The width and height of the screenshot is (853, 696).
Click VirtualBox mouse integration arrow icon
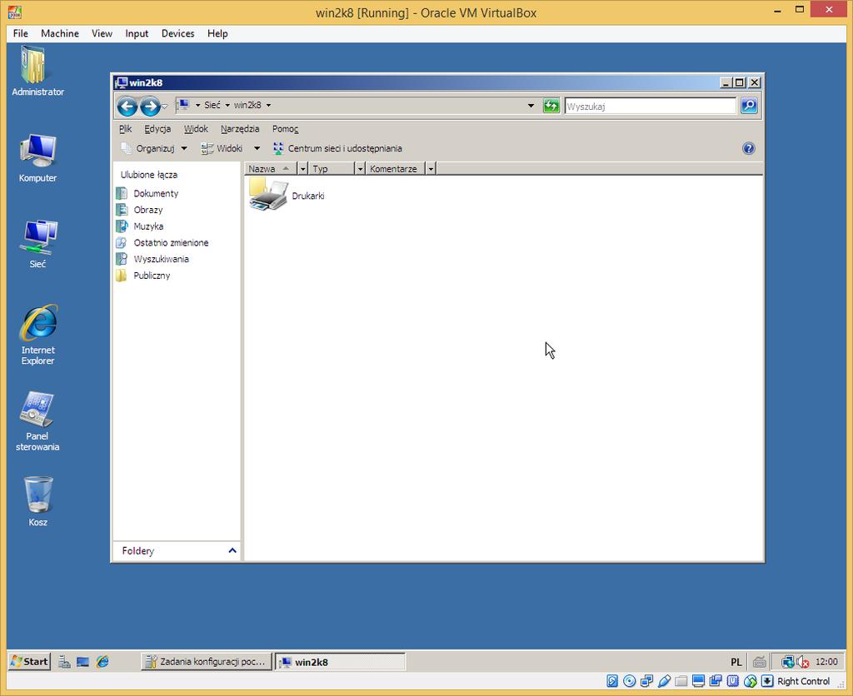coord(767,681)
